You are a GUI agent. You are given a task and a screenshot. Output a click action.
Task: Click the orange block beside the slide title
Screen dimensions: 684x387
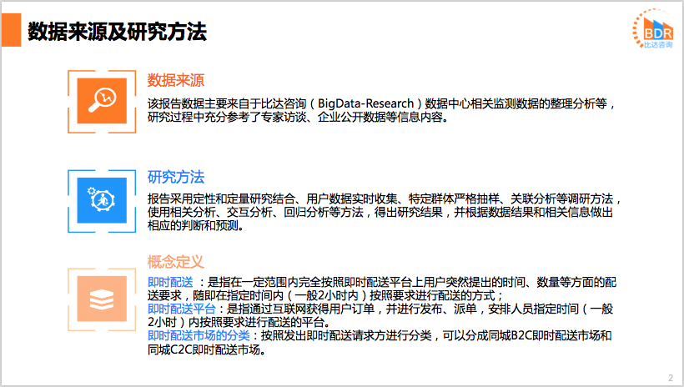(11, 30)
